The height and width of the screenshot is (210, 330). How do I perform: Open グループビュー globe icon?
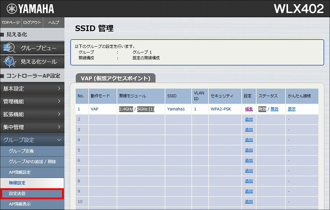[9, 48]
